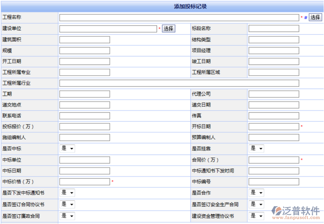Select the 合同价(万) input box

[x=274, y=160]
